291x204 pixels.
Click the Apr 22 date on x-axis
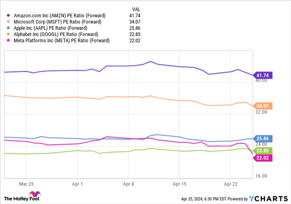click(230, 182)
